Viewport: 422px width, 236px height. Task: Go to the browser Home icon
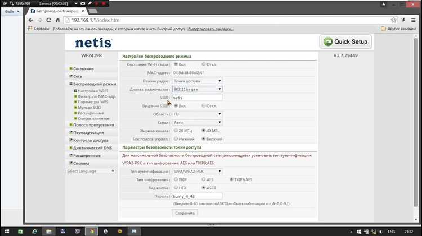point(57,20)
